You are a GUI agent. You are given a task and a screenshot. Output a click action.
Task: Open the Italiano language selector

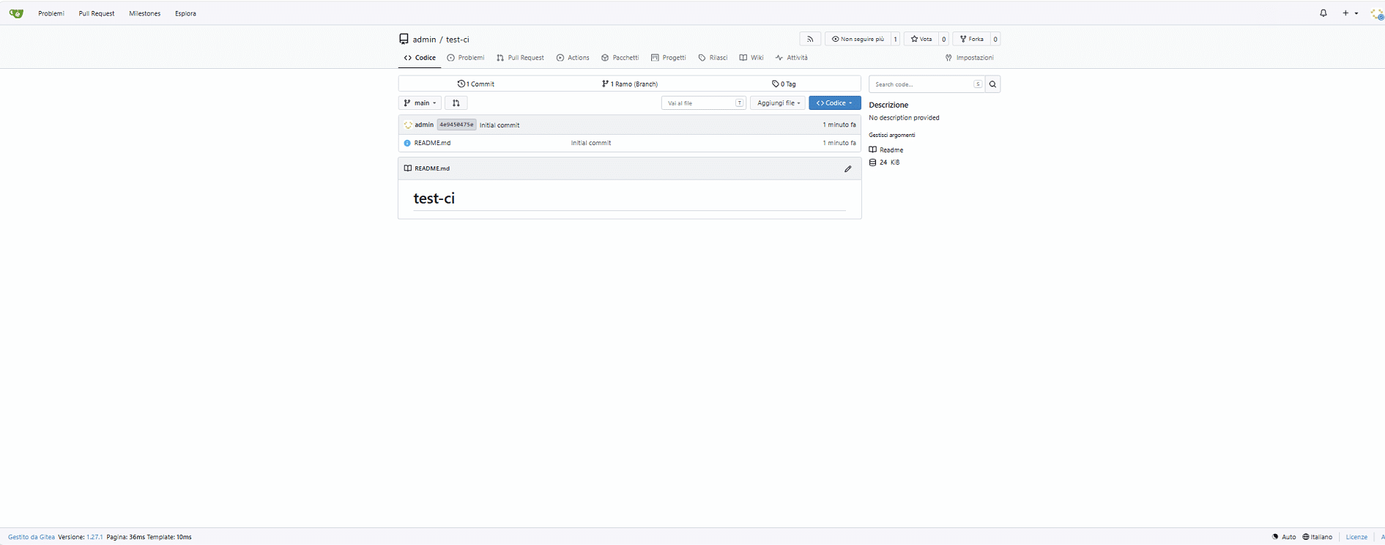point(1318,537)
